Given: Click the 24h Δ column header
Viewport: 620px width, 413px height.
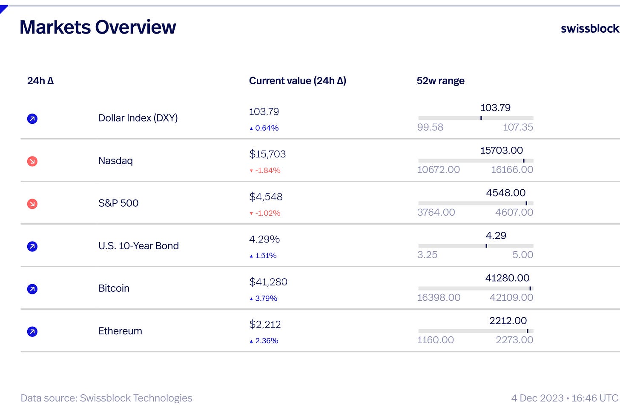Looking at the screenshot, I should point(40,81).
